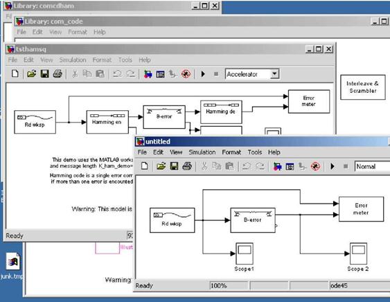390x302 pixels.
Task: Click Redo arrow in untitled toolbar
Action: (x=260, y=166)
